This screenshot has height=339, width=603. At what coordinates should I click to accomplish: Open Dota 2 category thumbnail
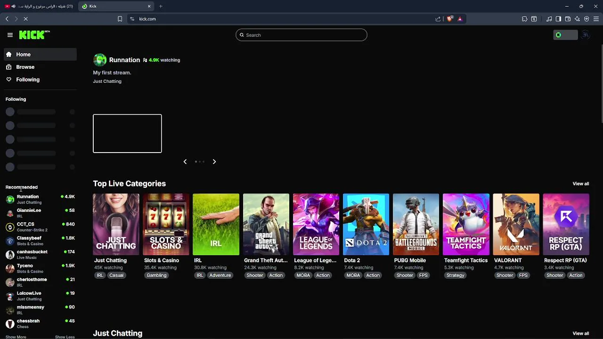pos(366,224)
